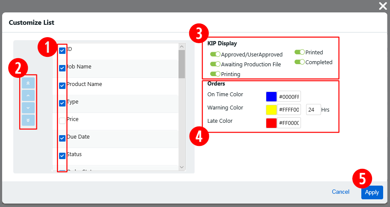Viewport: 390px width, 207px height.
Task: Switch off the Completed toggle
Action: point(299,62)
